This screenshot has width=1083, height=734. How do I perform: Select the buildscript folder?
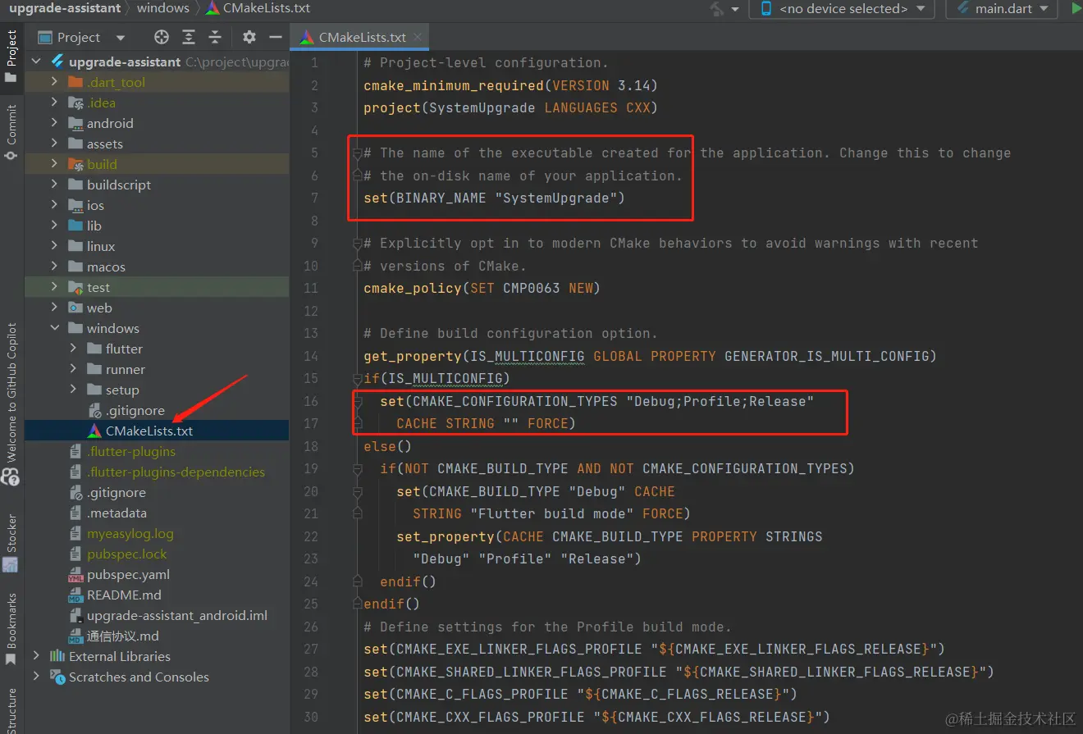tap(119, 185)
